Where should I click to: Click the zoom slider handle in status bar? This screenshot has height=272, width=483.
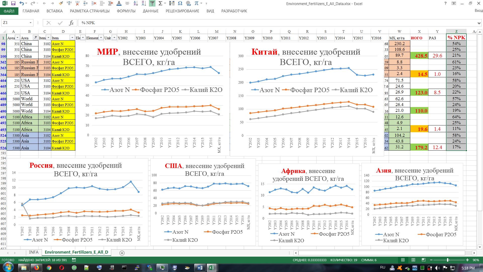click(448, 260)
